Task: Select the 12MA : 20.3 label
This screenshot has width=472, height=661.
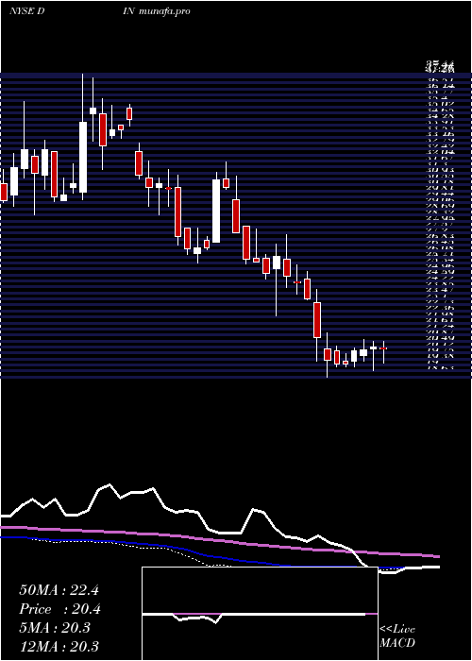Action: click(59, 646)
